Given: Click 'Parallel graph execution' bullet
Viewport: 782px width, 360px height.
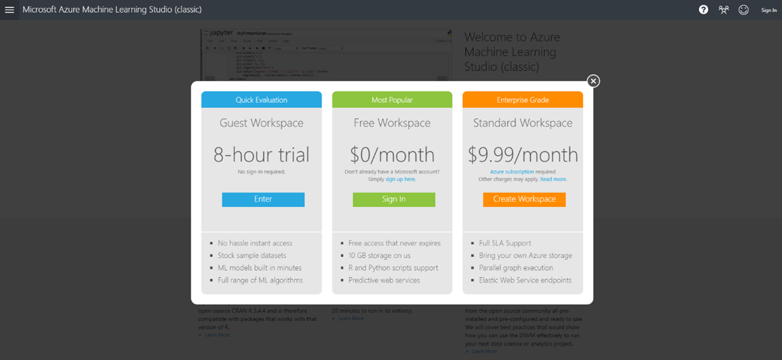Looking at the screenshot, I should (x=516, y=268).
